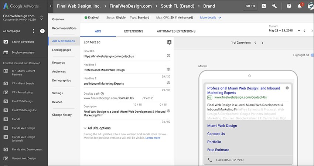Go to previous date range arrow
The height and width of the screenshot is (166, 314).
304,31
